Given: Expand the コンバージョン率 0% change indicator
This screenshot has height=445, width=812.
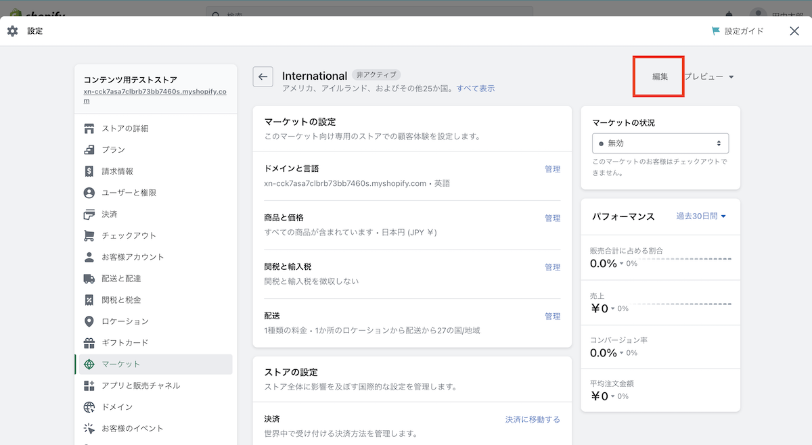Looking at the screenshot, I should (629, 353).
